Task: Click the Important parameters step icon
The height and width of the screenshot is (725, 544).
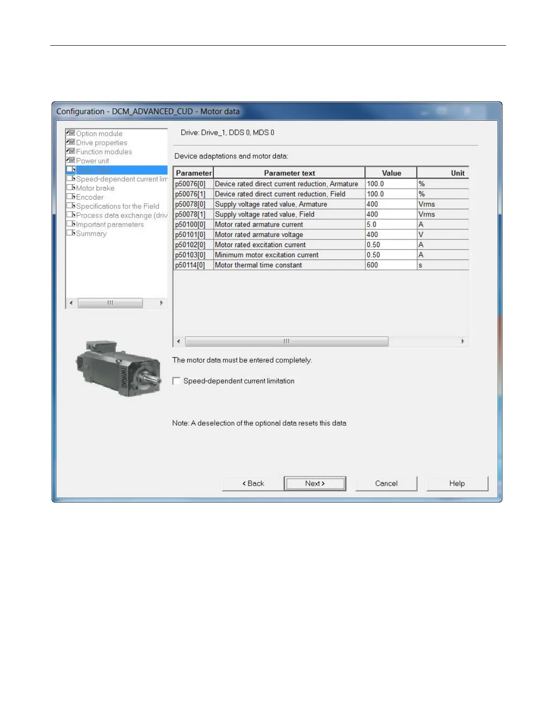Action: (71, 224)
